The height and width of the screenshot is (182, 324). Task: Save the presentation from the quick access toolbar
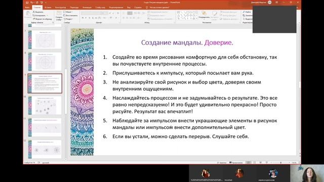[27, 3]
